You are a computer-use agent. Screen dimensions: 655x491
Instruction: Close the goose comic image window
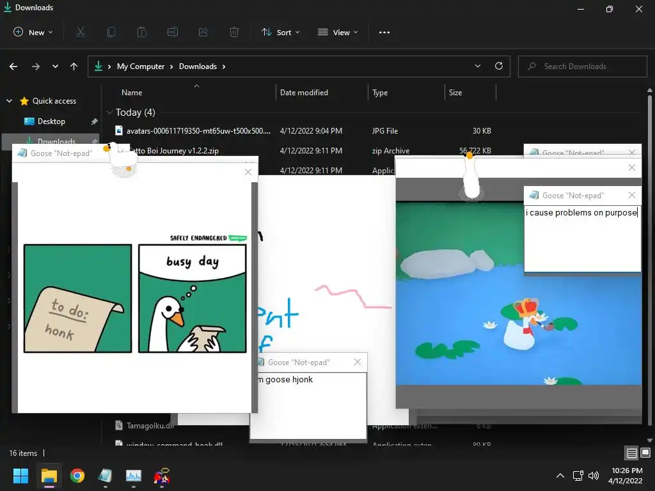click(x=248, y=172)
